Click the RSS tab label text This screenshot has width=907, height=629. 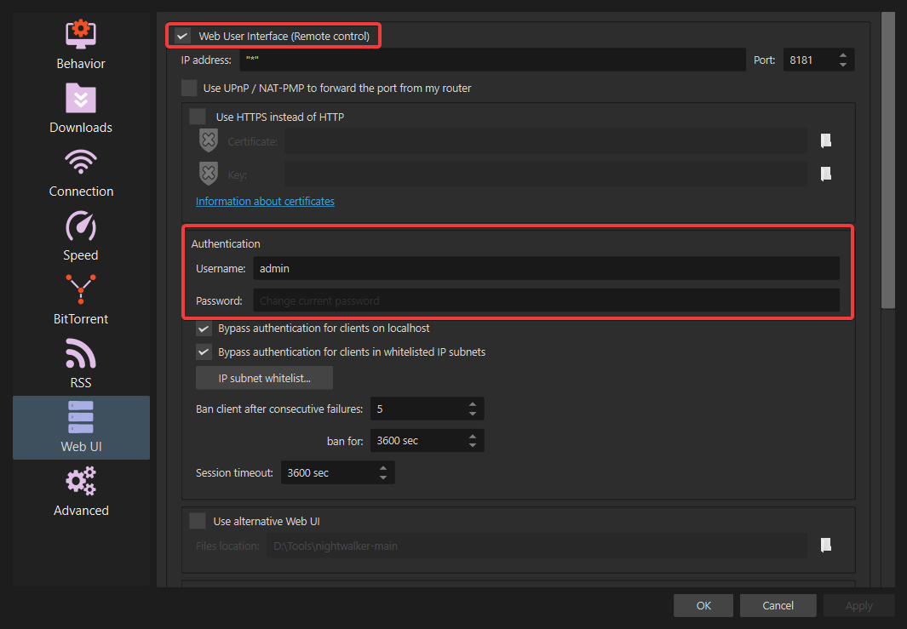81,383
